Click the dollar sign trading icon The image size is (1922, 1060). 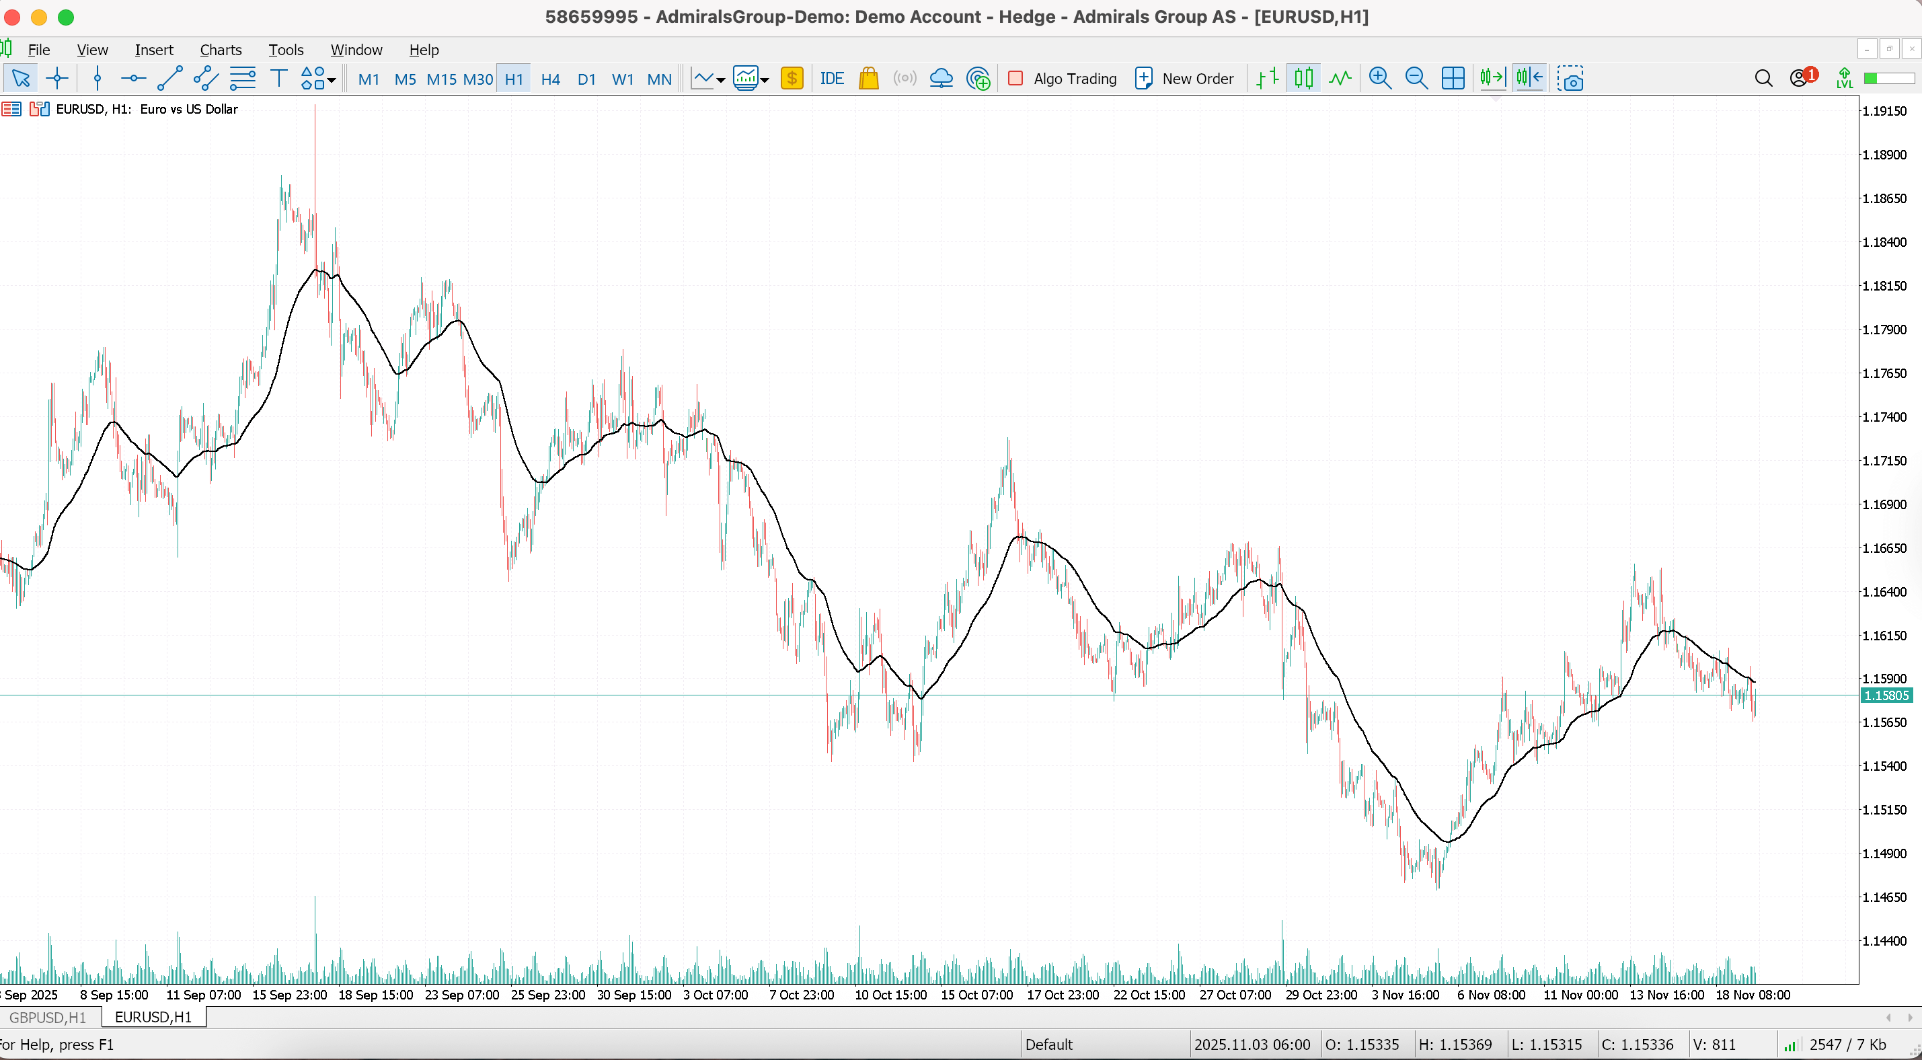(x=792, y=79)
